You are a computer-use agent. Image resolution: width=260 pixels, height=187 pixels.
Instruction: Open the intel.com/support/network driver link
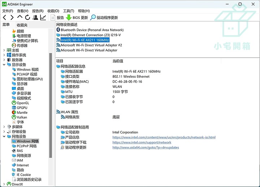click(142, 142)
